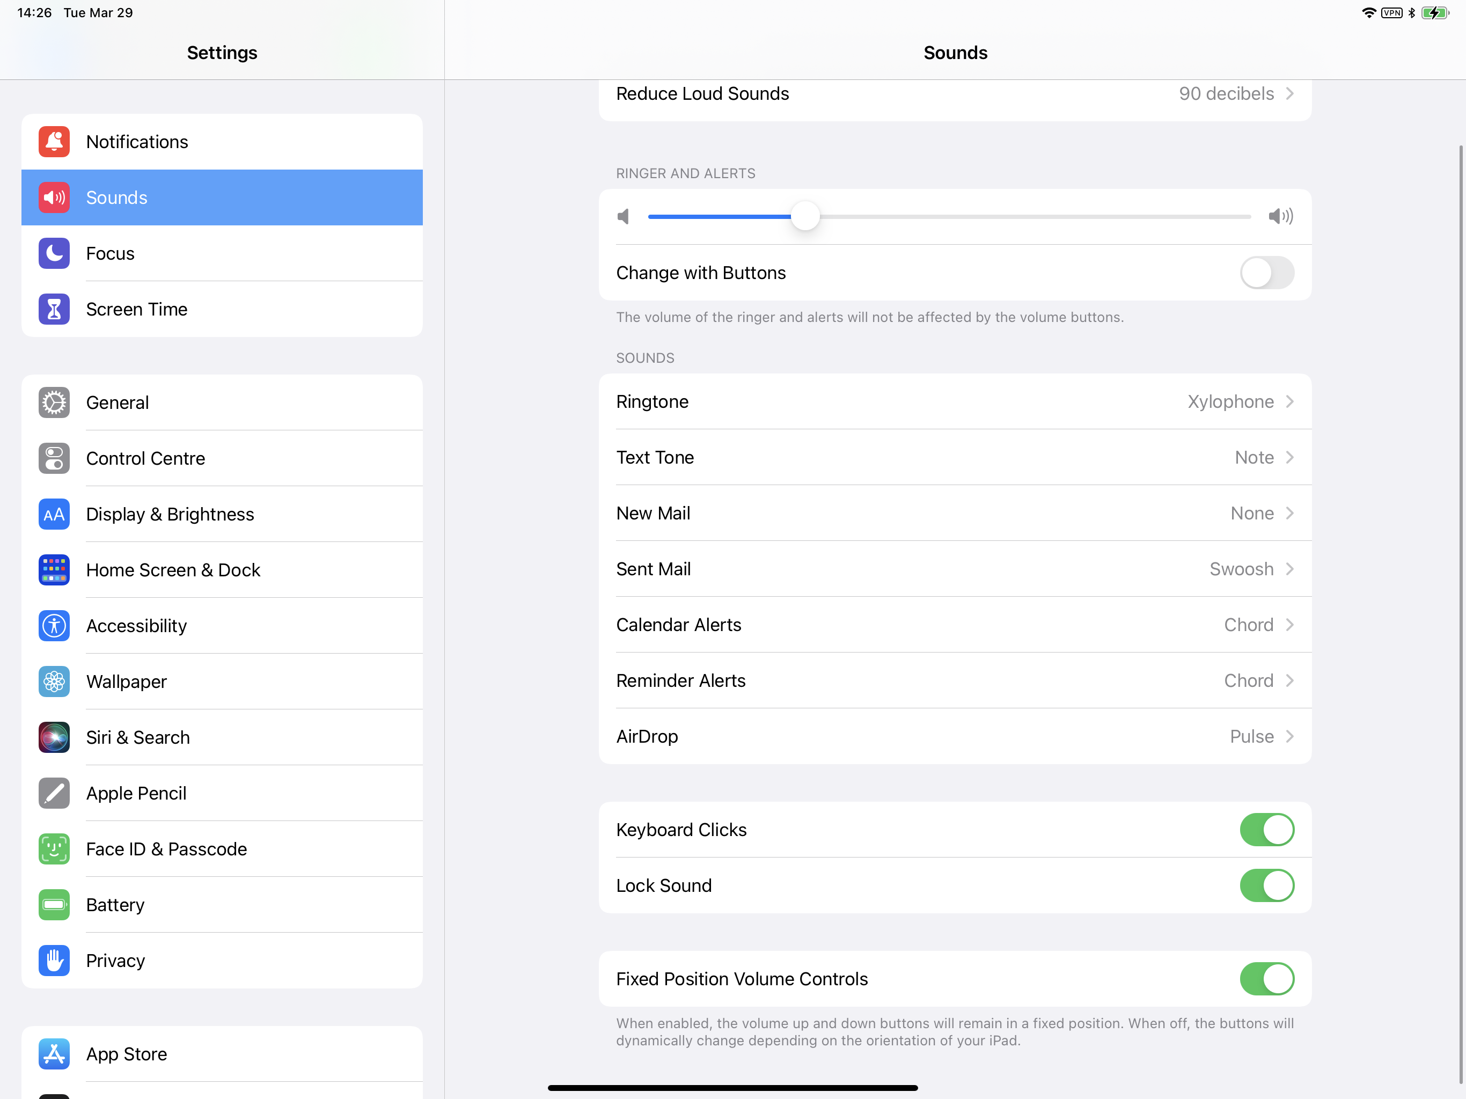Tap the General gear icon
Viewport: 1466px width, 1099px height.
[54, 402]
